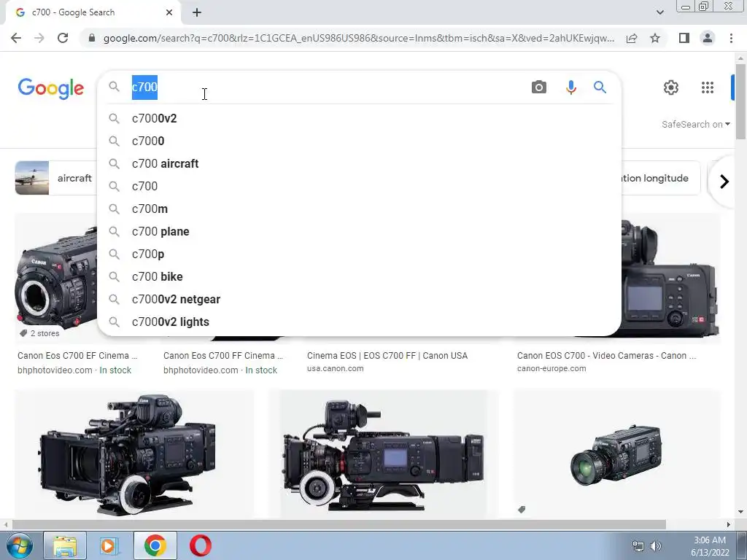Reload the page with refresh icon
Screen dimensions: 747x560
tap(63, 38)
